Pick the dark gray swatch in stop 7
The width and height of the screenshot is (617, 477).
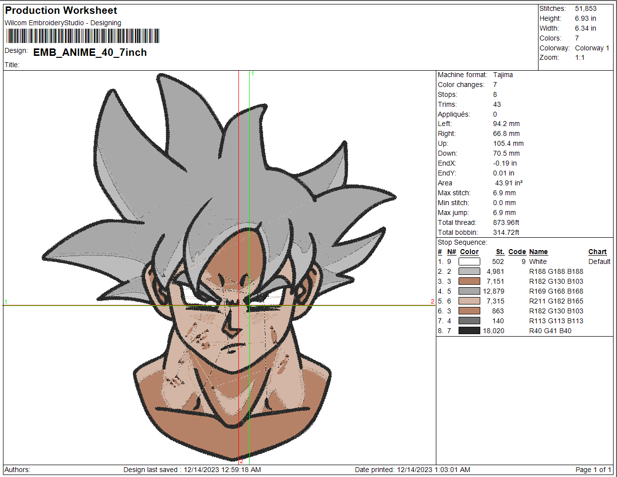[x=469, y=321]
